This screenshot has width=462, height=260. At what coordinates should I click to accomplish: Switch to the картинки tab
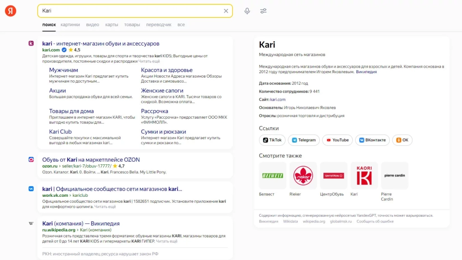pos(70,25)
